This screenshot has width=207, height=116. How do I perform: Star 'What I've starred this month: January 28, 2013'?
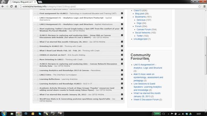click(x=38, y=95)
